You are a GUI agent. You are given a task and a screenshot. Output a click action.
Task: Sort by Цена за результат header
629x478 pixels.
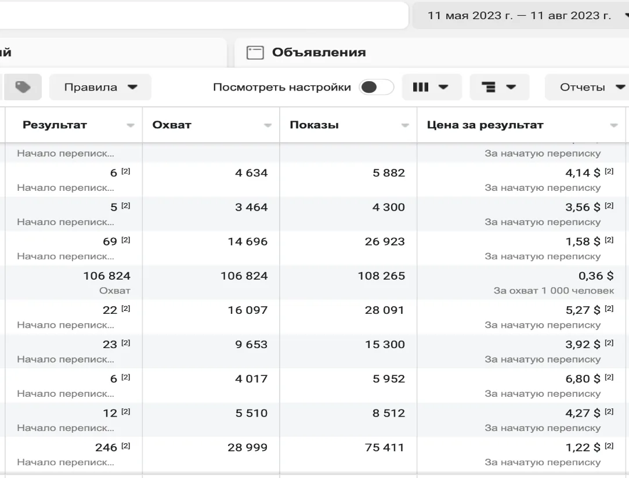[x=485, y=125]
